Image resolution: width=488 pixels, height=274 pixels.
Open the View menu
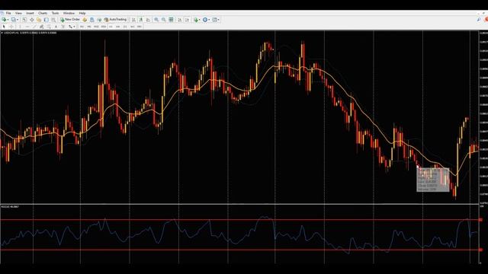point(18,13)
